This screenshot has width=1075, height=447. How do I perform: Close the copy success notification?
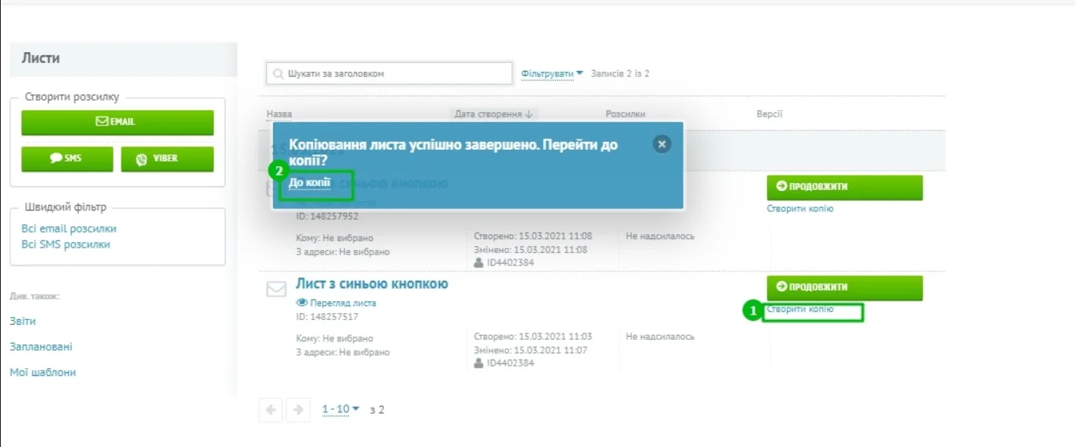pos(662,143)
